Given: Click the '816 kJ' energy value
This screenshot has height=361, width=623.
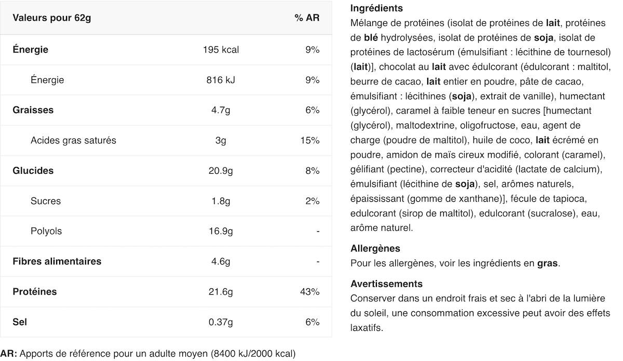Looking at the screenshot, I should (221, 80).
